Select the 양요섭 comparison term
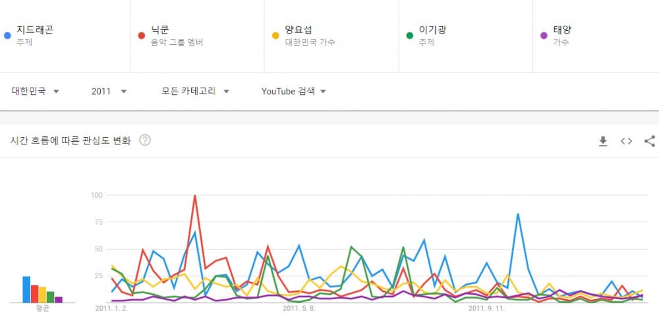The width and height of the screenshot is (659, 319). click(331, 36)
